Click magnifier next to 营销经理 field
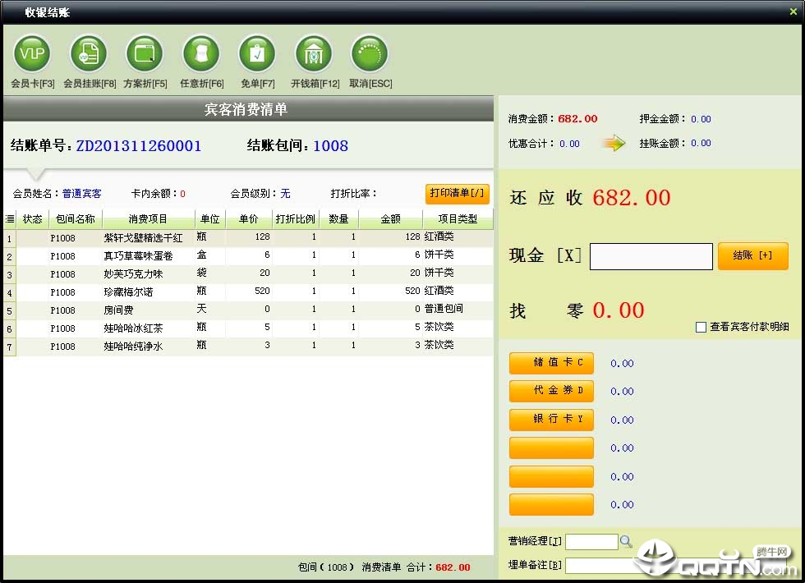The image size is (805, 583). pyautogui.click(x=626, y=541)
